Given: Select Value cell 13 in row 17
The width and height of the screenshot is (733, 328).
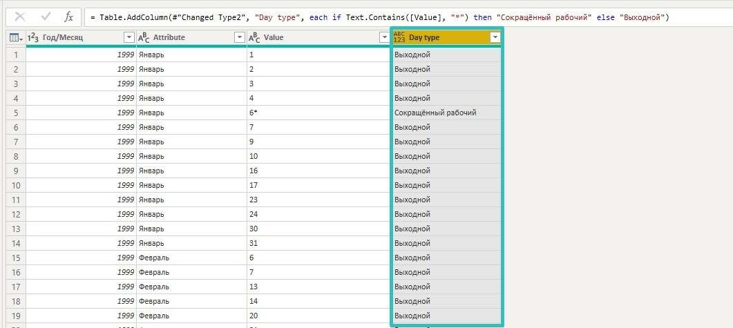Looking at the screenshot, I should pos(318,287).
